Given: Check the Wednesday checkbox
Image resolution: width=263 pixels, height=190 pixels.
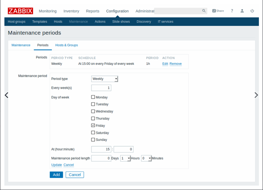Looking at the screenshot, I should pos(93,111).
